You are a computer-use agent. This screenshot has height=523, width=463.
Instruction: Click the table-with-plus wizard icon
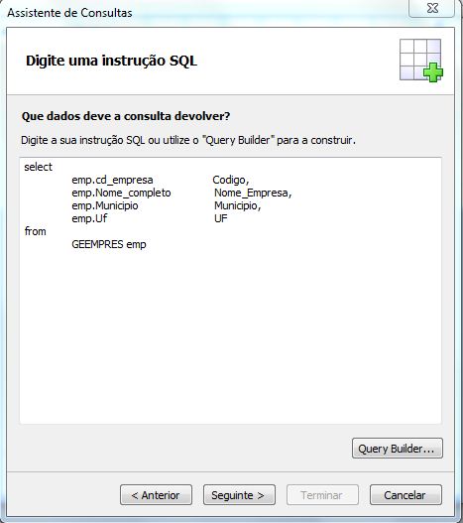tap(421, 61)
